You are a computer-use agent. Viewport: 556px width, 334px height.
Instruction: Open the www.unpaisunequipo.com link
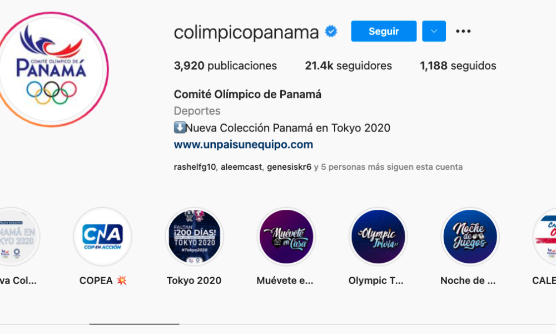[x=244, y=145]
